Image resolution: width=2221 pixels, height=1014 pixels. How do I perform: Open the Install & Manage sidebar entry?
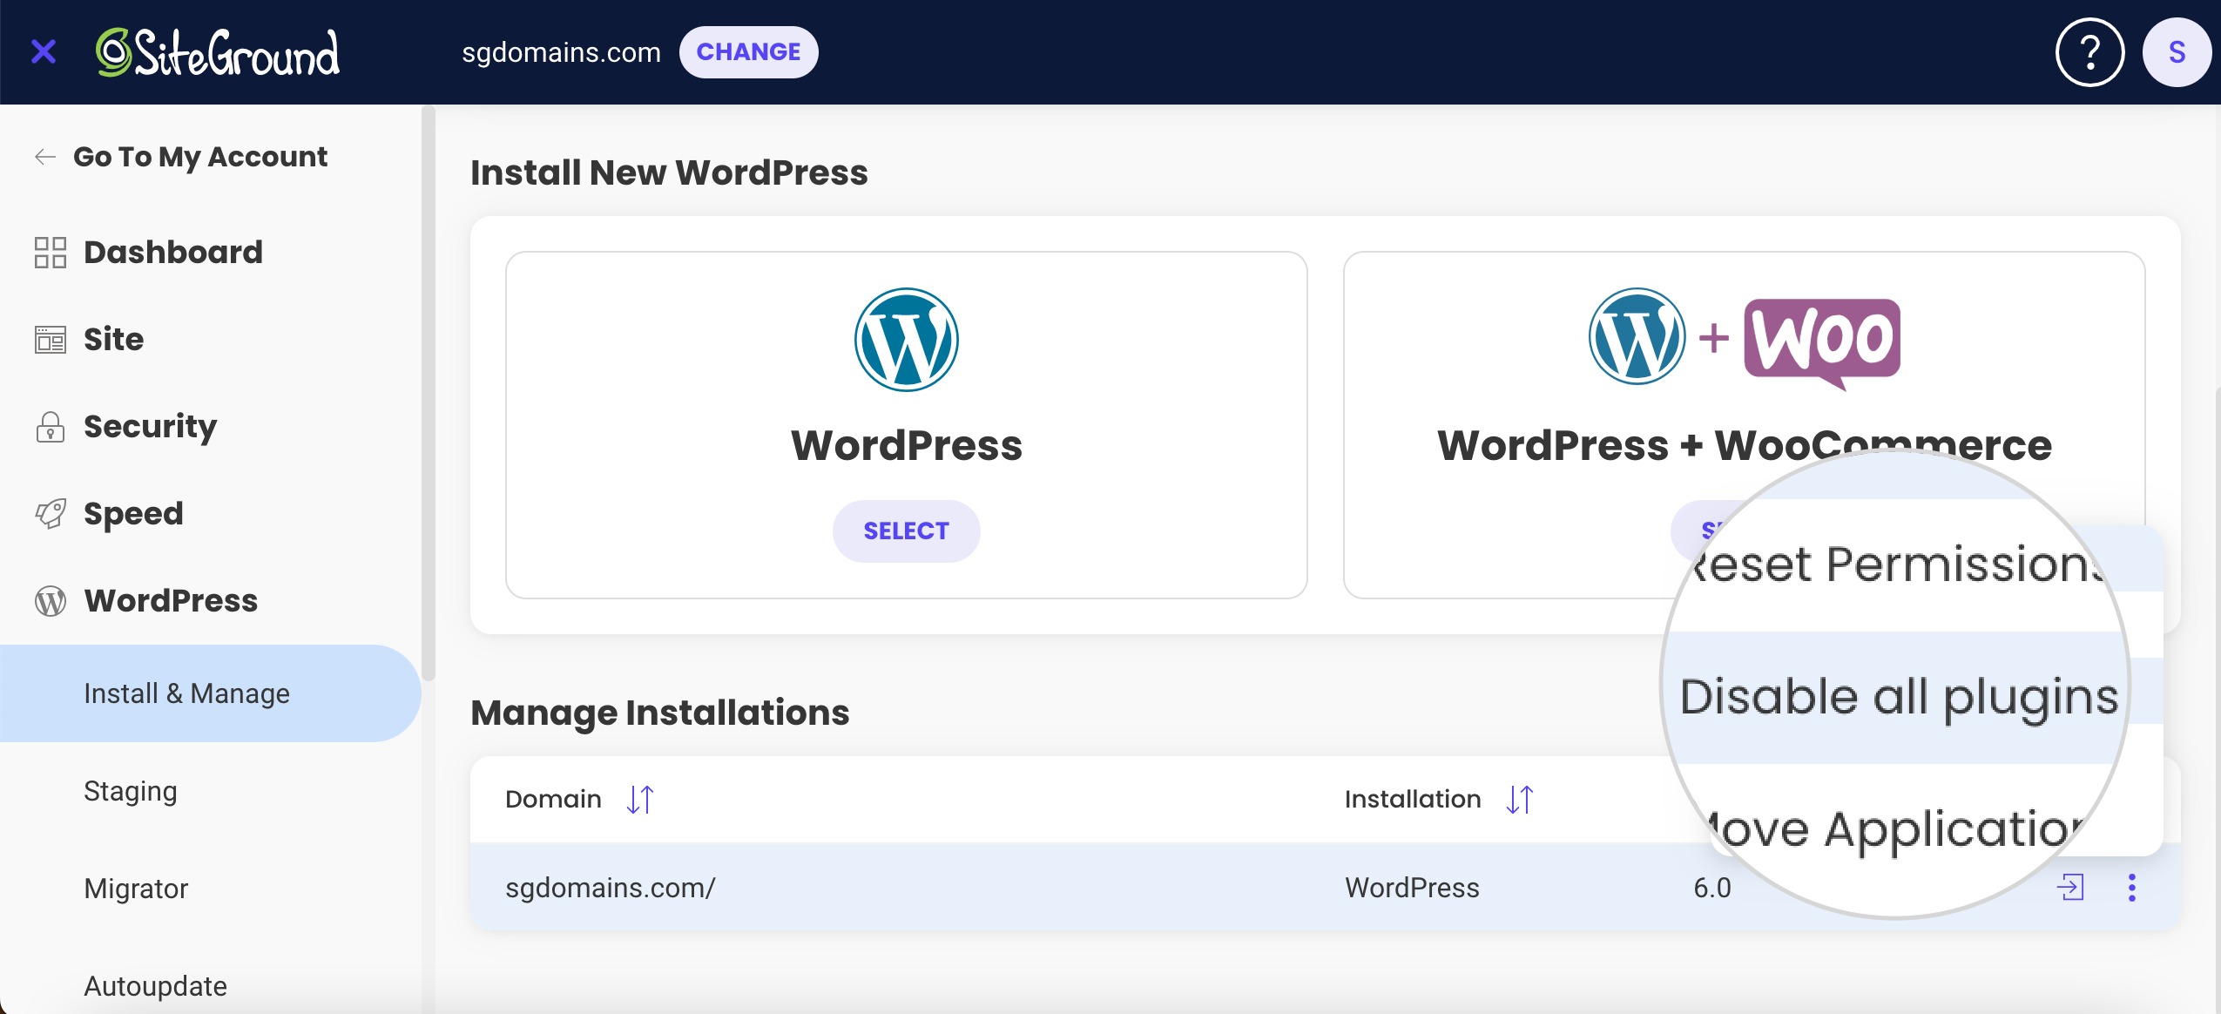[186, 693]
